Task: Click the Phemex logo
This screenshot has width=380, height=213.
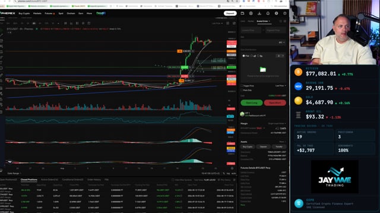Action: click(x=8, y=13)
